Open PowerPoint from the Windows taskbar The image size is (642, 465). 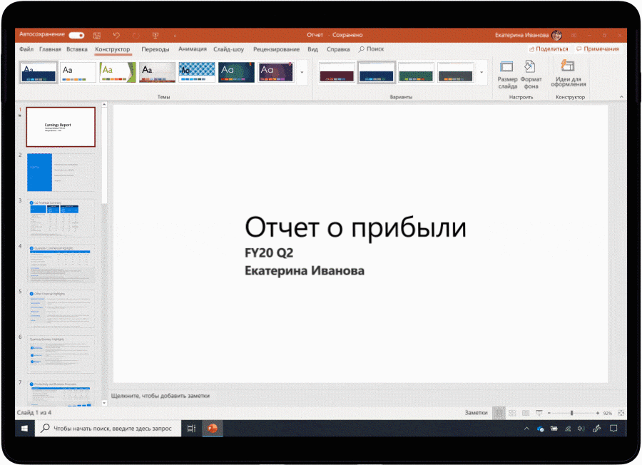coord(212,428)
